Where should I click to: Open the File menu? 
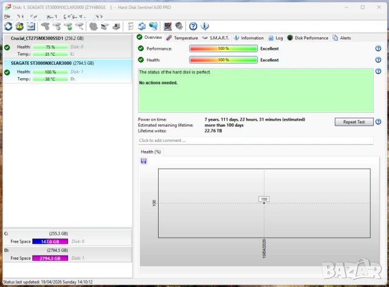click(7, 16)
